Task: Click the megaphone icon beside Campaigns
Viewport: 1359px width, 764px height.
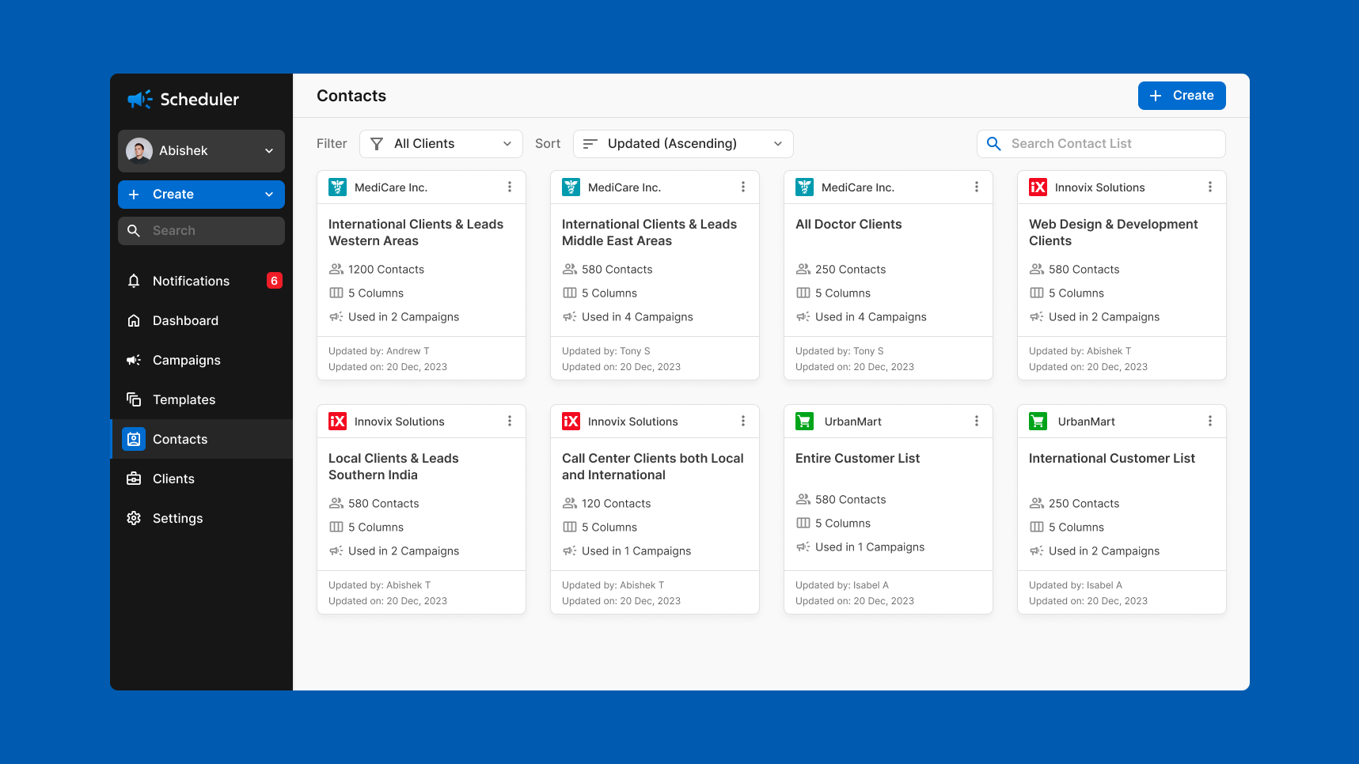Action: coord(134,360)
